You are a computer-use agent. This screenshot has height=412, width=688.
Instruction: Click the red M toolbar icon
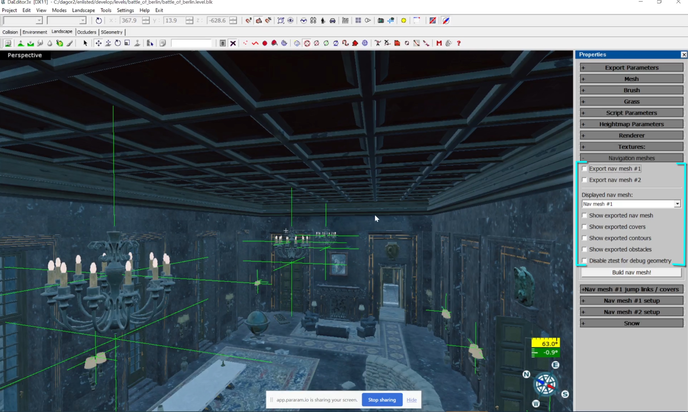(439, 43)
